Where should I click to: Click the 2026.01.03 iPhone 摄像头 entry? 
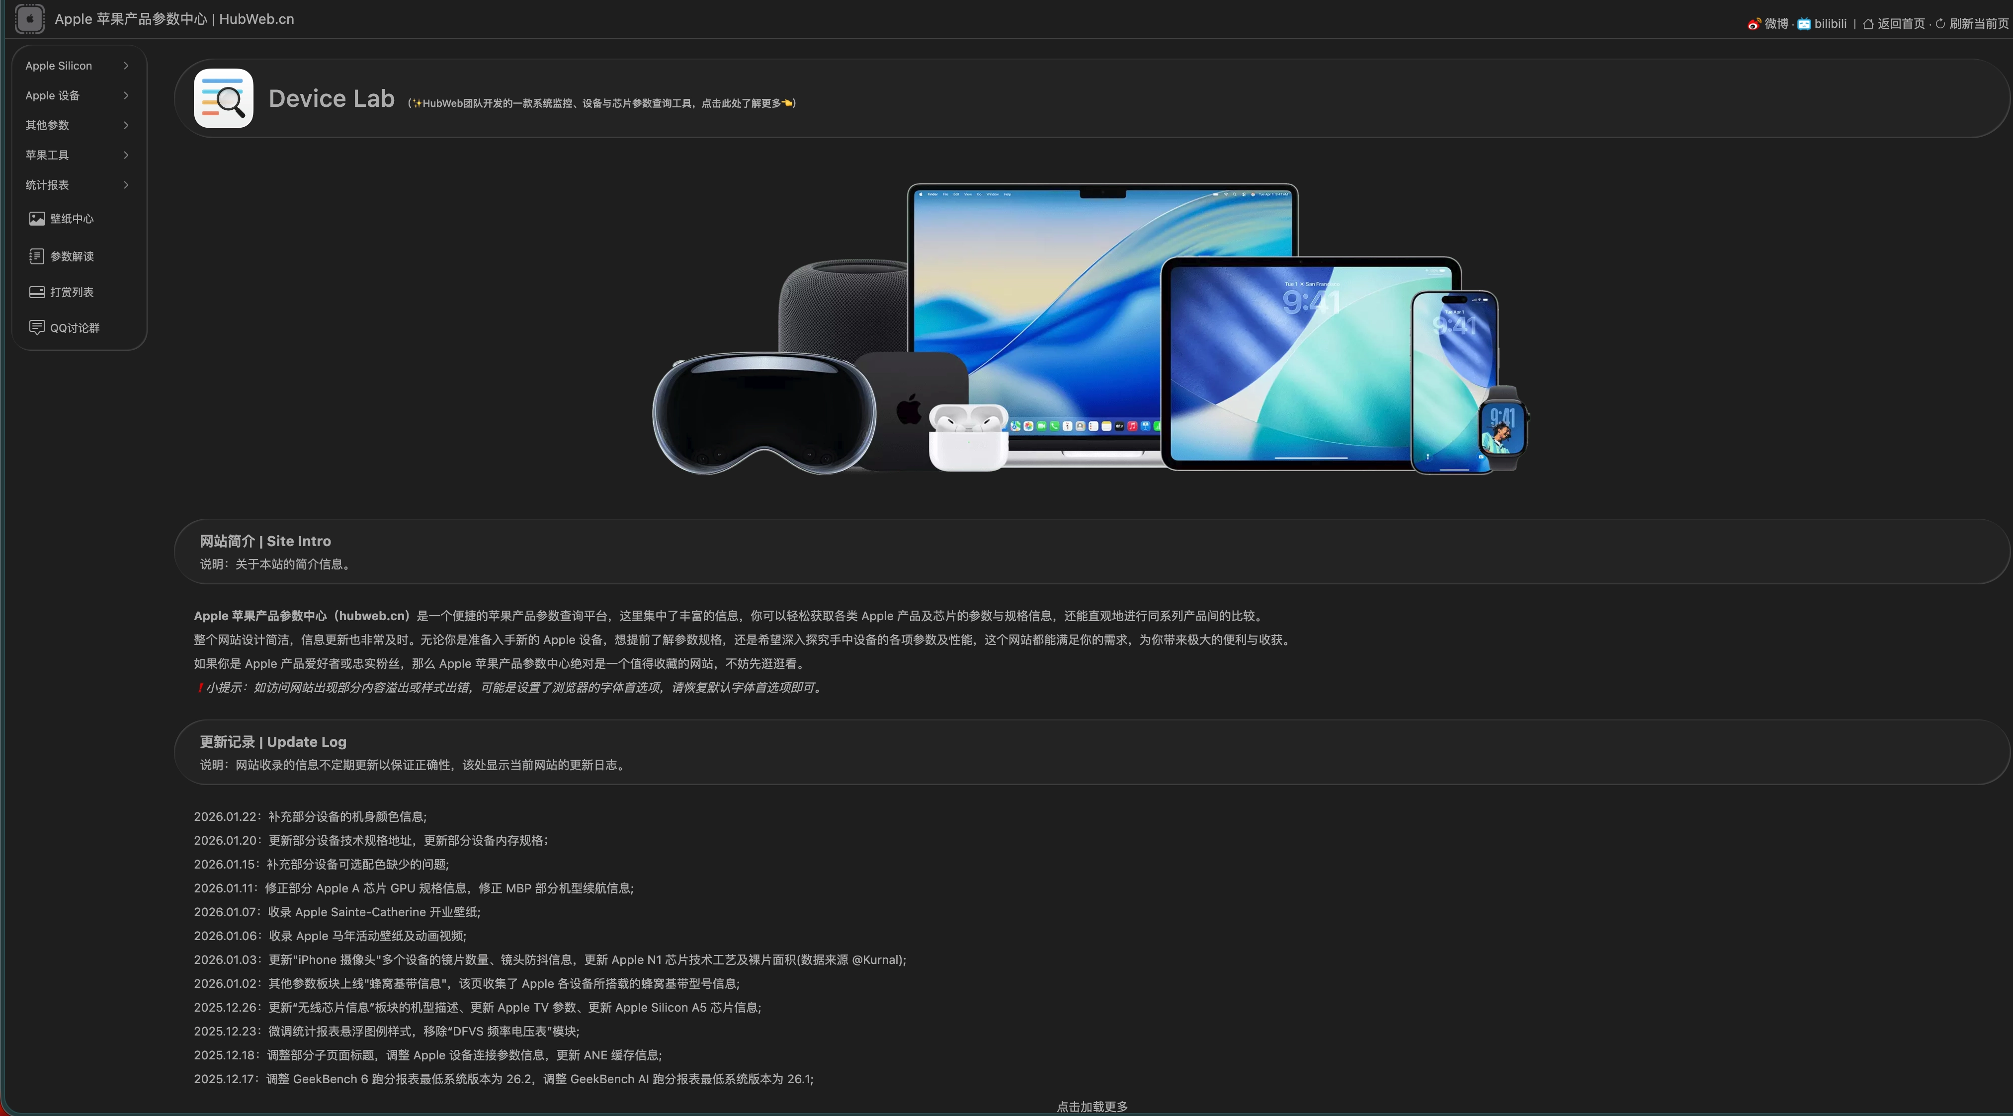(x=550, y=960)
